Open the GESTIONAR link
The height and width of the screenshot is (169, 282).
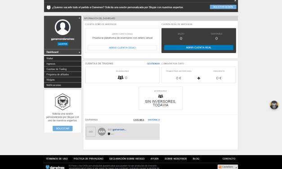pos(153,64)
